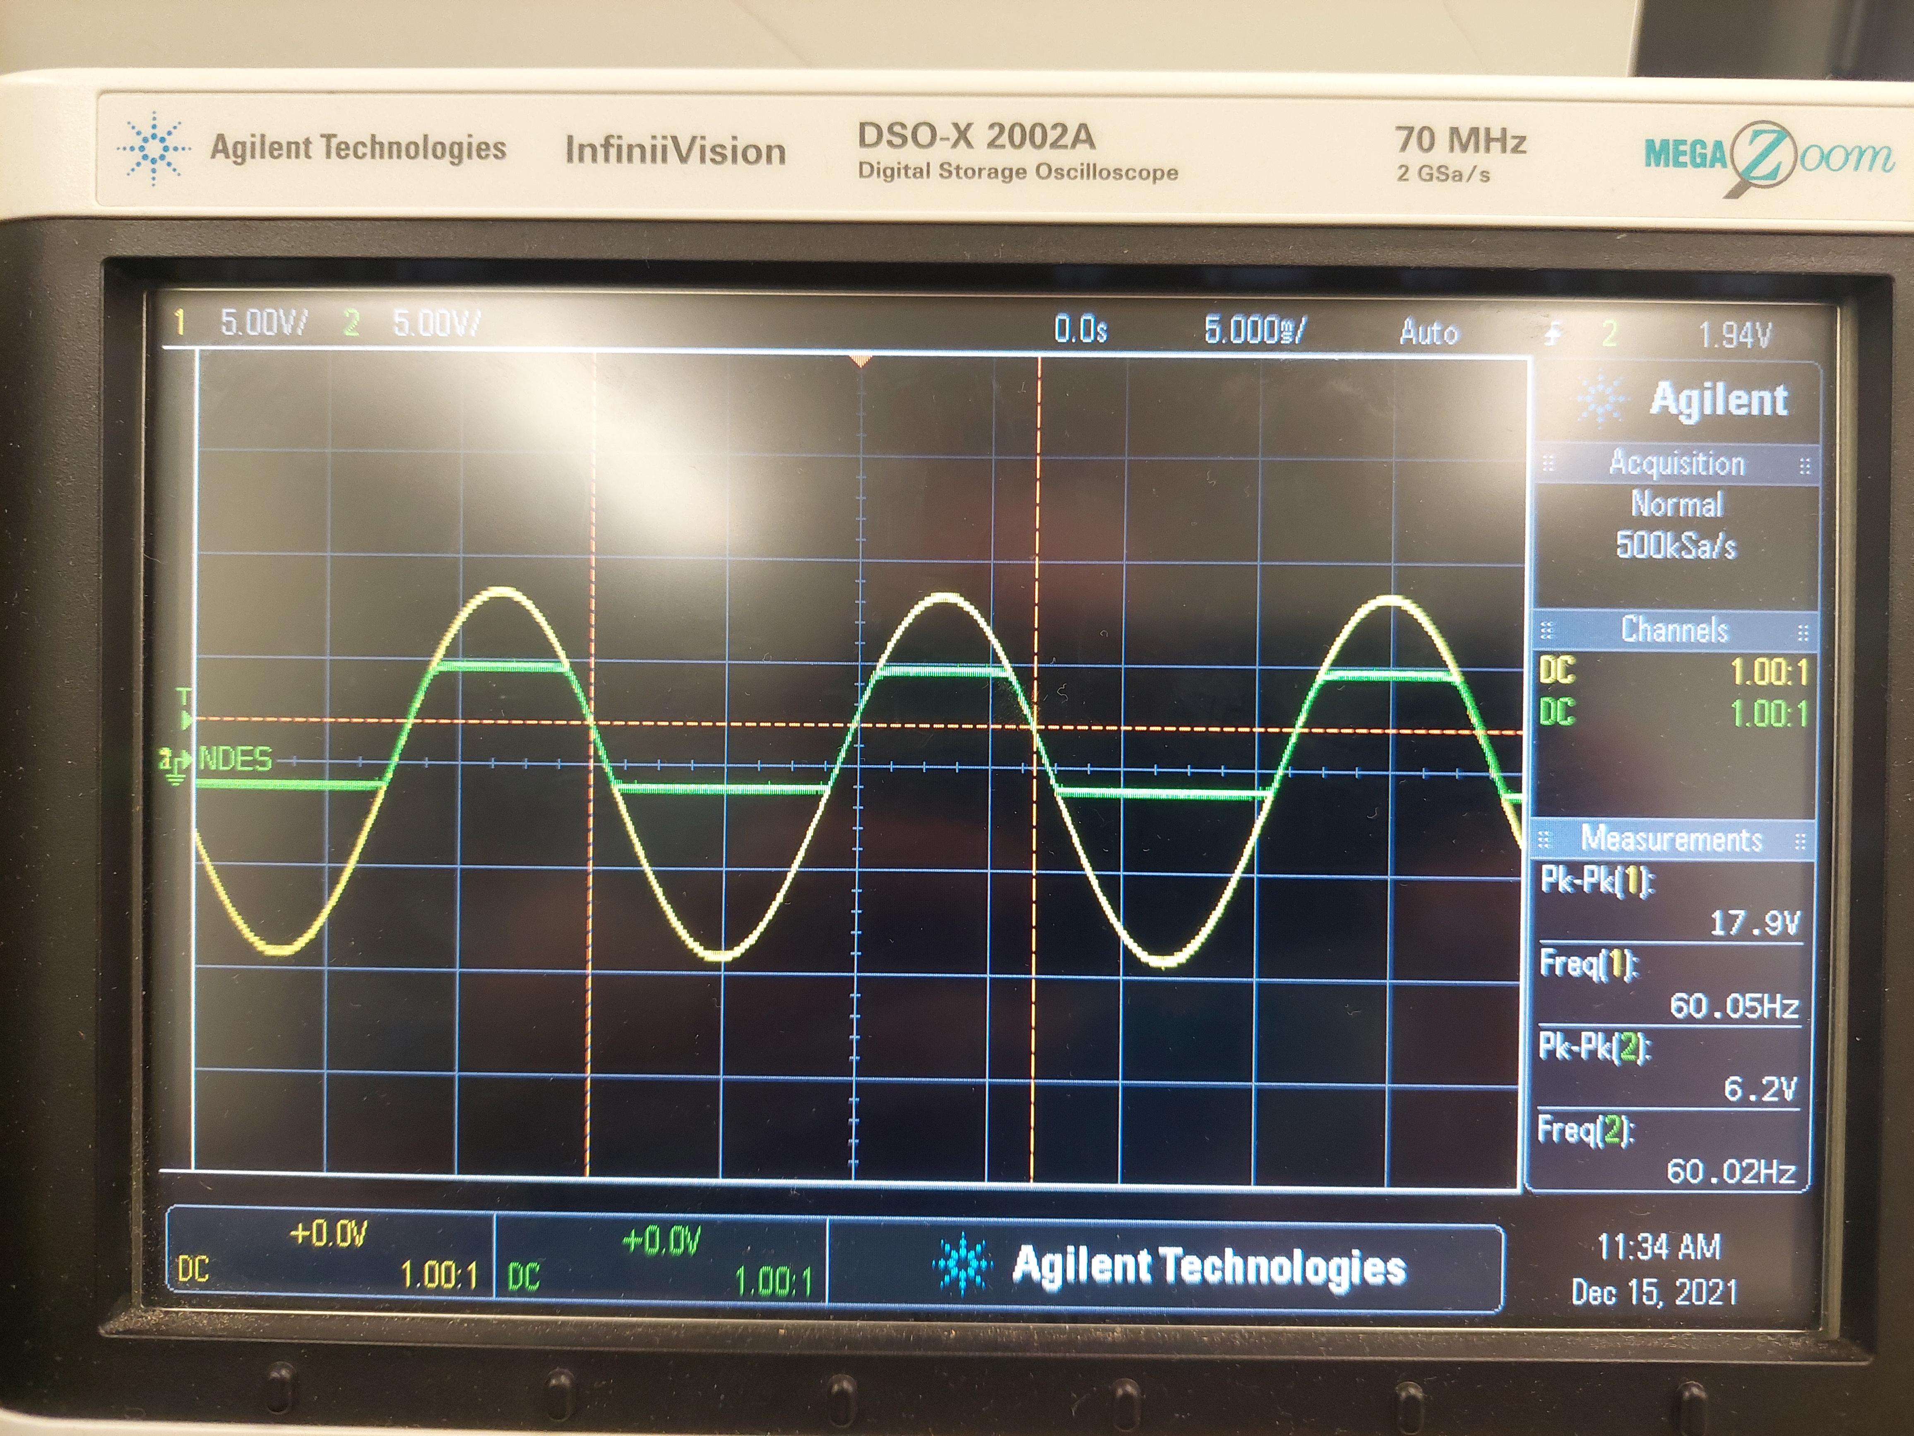Select the Dec 15, 2021 date readout
1914x1436 pixels.
pyautogui.click(x=1654, y=1292)
